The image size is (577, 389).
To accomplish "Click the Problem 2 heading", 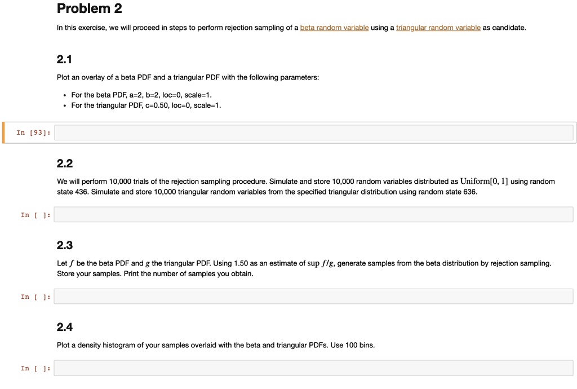I will coord(88,8).
